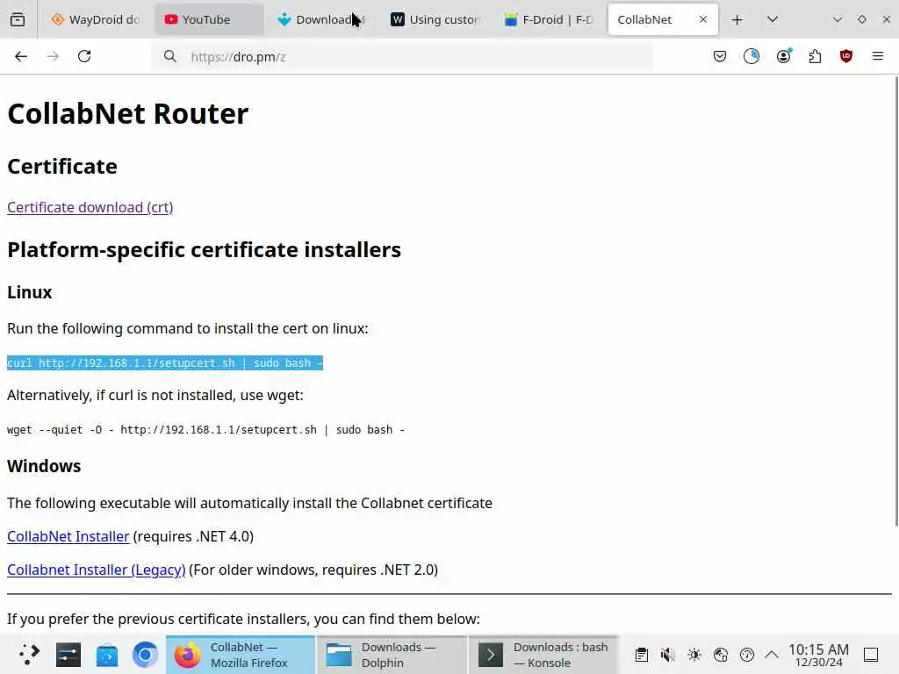The height and width of the screenshot is (674, 899).
Task: Click the highlighted curl setupcert command
Action: [165, 362]
